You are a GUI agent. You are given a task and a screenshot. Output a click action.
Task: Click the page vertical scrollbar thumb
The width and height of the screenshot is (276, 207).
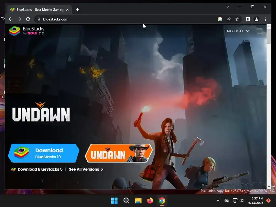269,36
